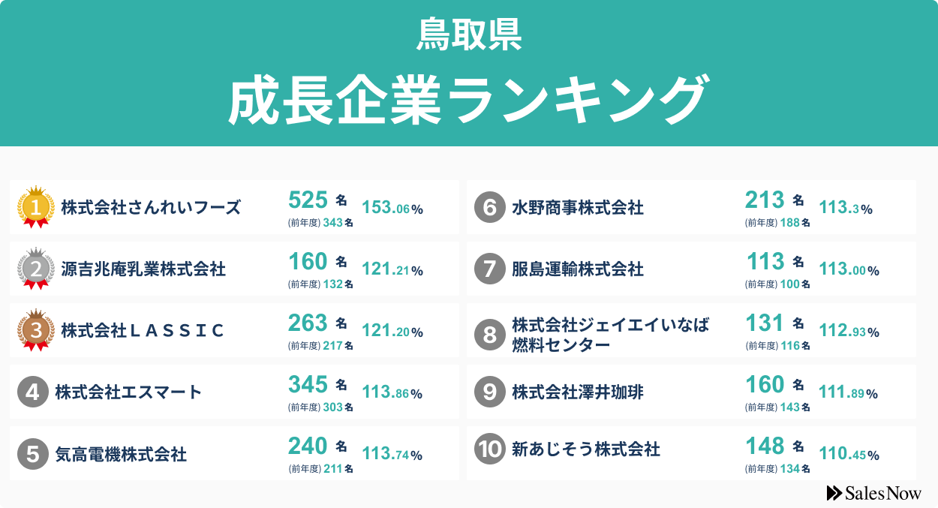
Task: Select the 鳥取県 prefecture heading
Action: [x=469, y=35]
